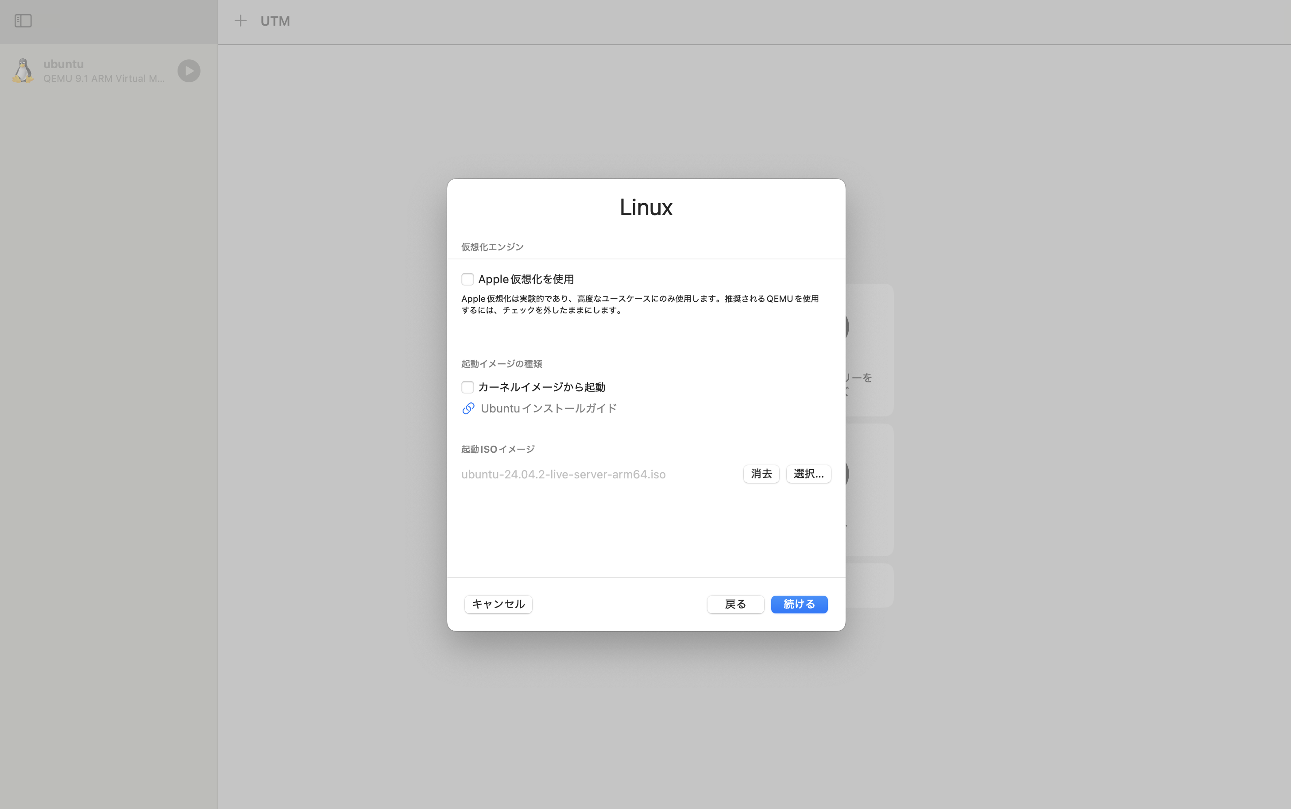Screen dimensions: 1291x809
Task: Click the 仮想化エンジン section heading
Action: click(491, 247)
